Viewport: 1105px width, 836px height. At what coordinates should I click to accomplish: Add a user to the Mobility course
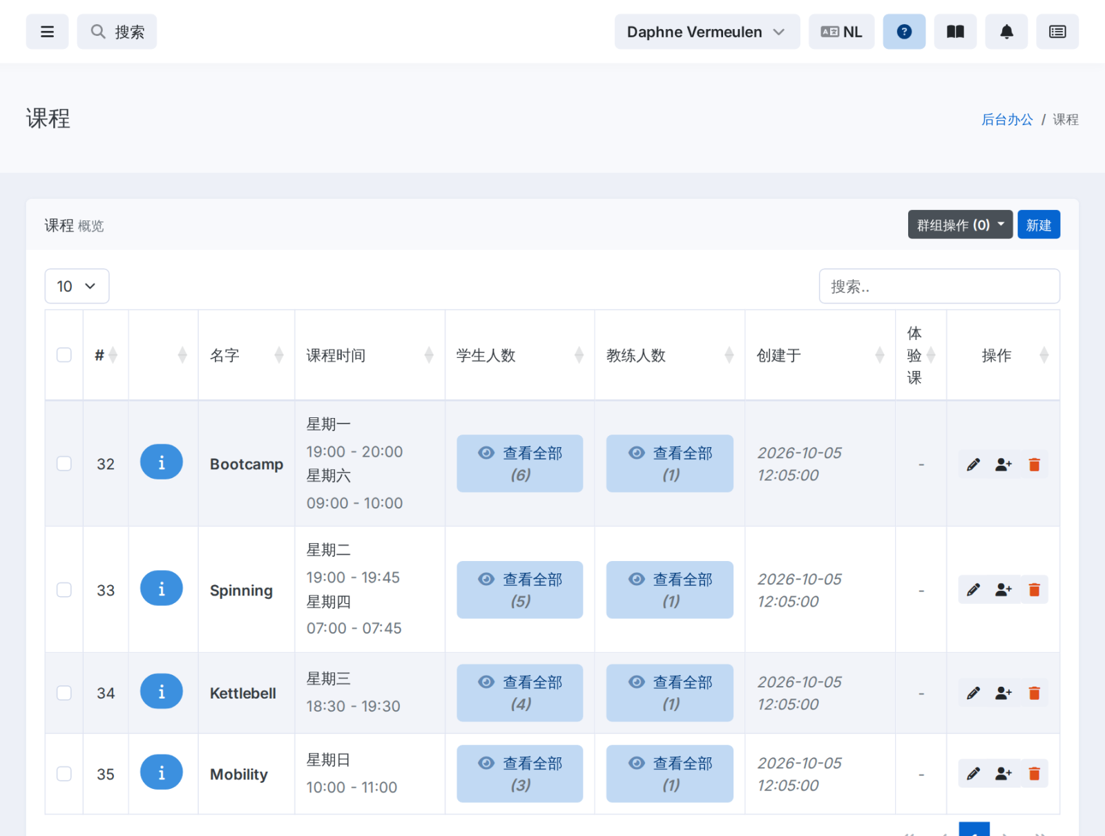tap(1003, 774)
